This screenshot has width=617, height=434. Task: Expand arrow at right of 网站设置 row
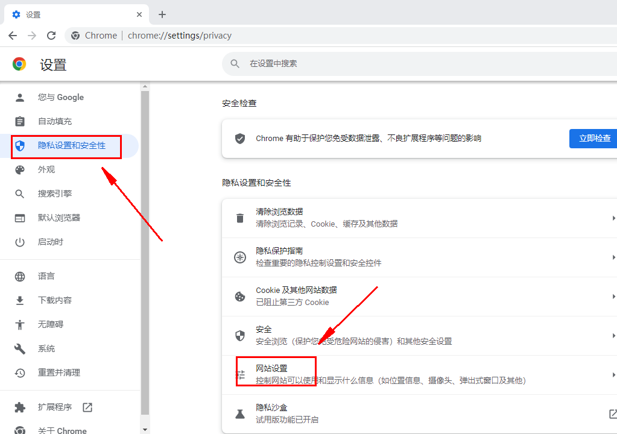pyautogui.click(x=614, y=375)
